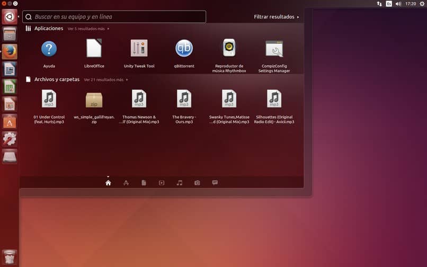Switch to the Applications lens
This screenshot has width=427, height=267.
point(126,183)
